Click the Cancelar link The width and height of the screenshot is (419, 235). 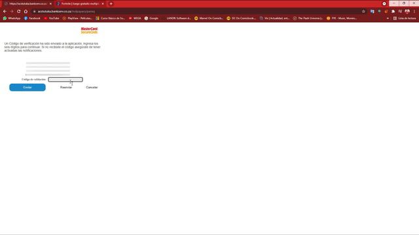(x=92, y=87)
